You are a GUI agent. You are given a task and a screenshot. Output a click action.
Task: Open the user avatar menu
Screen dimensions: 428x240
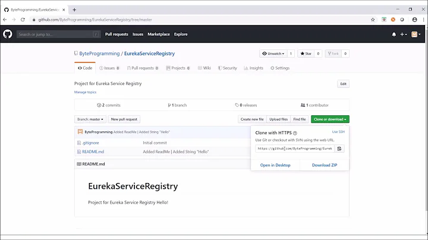[416, 34]
